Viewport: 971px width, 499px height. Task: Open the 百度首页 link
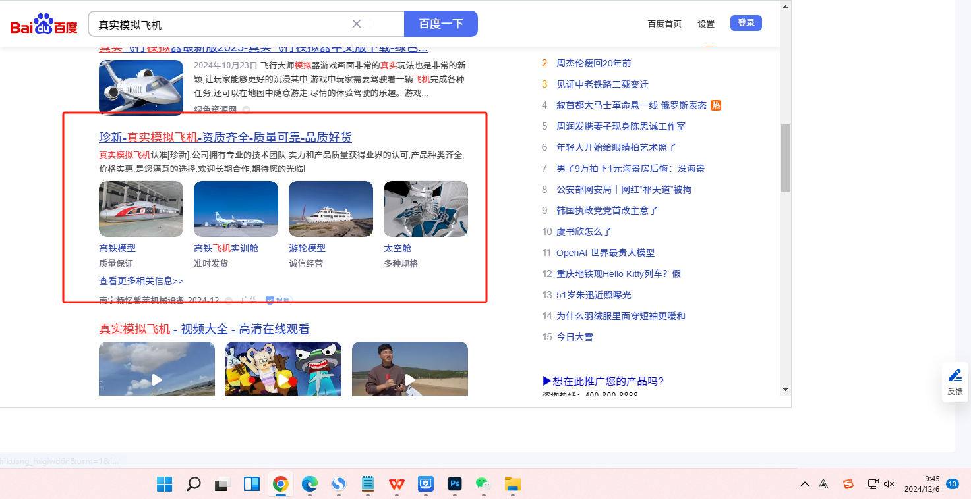tap(664, 24)
